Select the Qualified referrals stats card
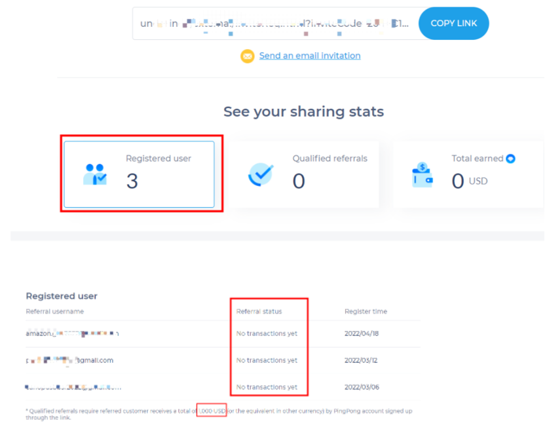Viewport: 545px width, 431px height. click(305, 175)
